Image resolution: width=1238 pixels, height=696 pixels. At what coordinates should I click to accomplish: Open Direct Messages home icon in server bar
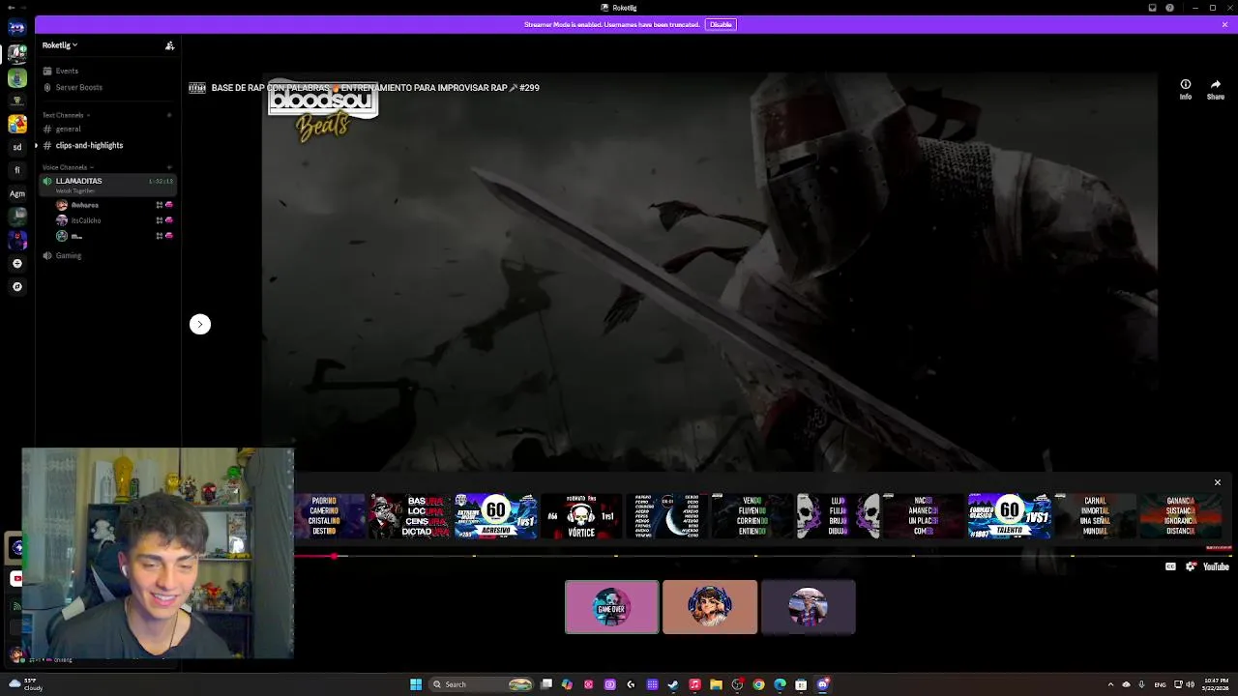coord(17,28)
